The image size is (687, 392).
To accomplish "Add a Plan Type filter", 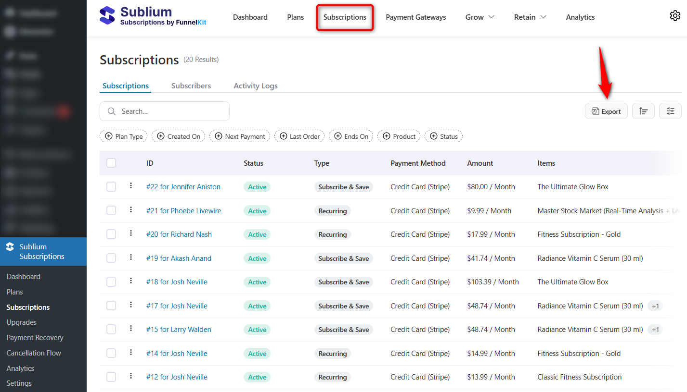I will (123, 136).
